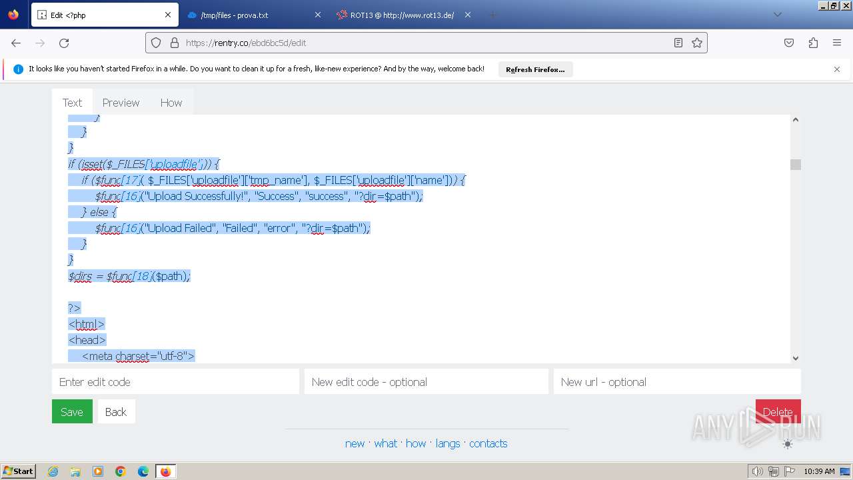This screenshot has width=853, height=480.
Task: Open the 'contacts' footer link
Action: click(x=488, y=443)
